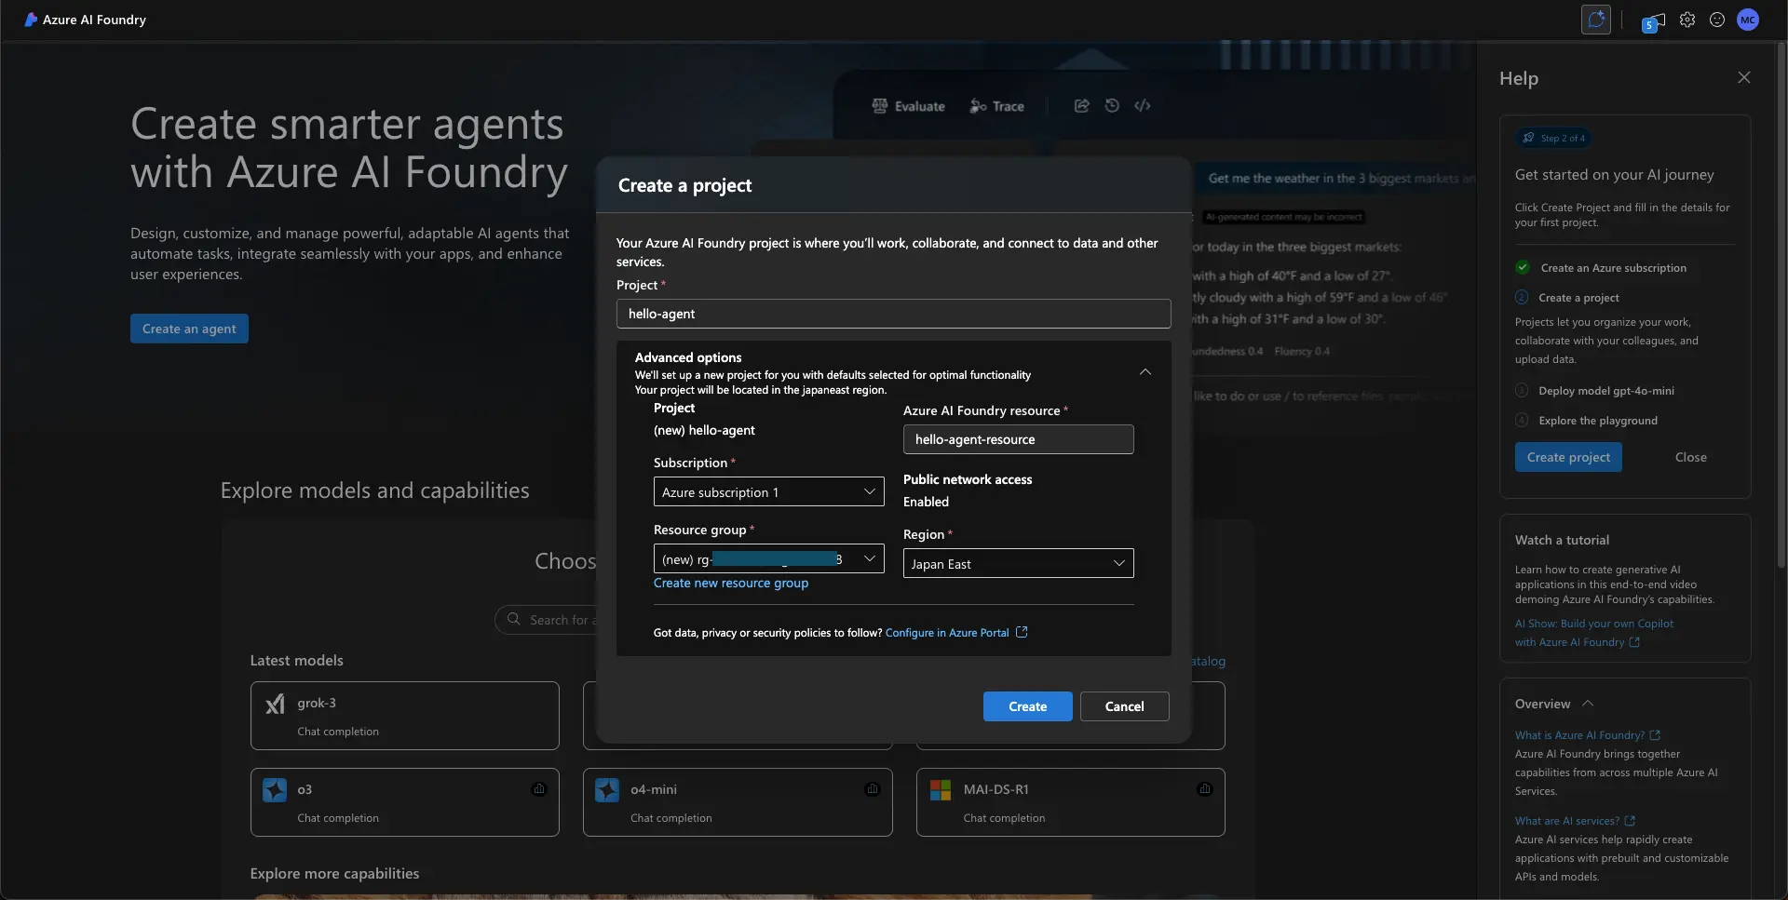Image resolution: width=1788 pixels, height=900 pixels.
Task: Click the completed Create an Azure subscription checkmark
Action: [x=1523, y=268]
